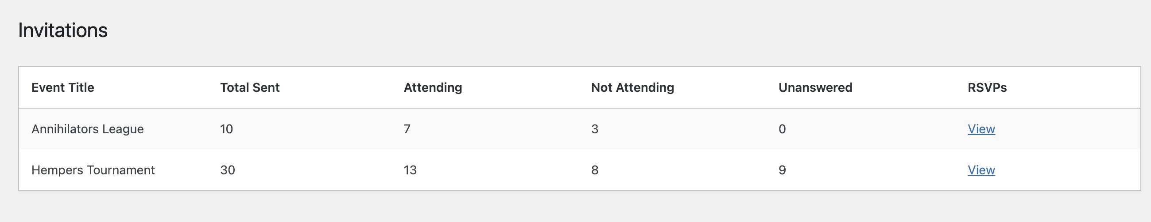This screenshot has height=222, width=1151.
Task: Click the Event Title column header
Action: [x=62, y=88]
